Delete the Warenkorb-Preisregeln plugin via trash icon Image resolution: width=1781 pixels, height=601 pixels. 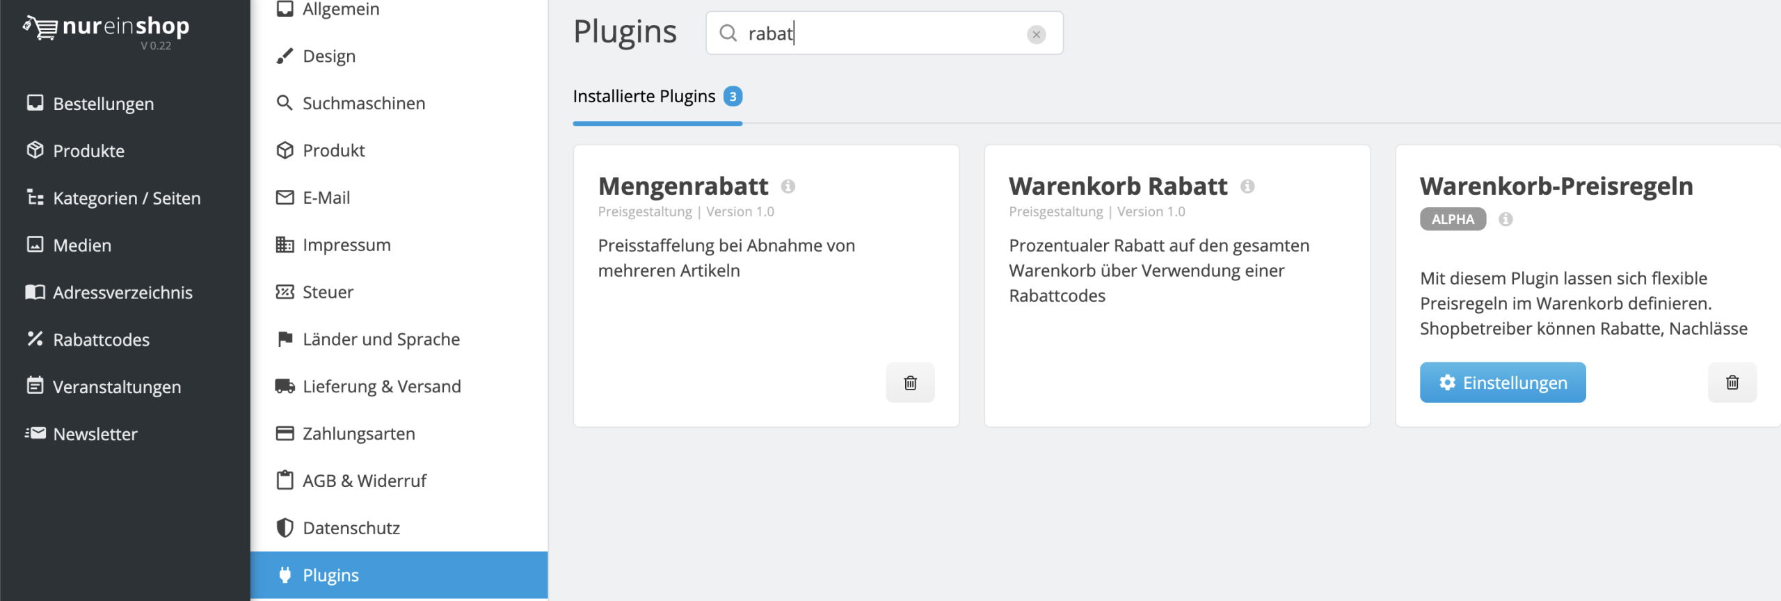point(1732,383)
